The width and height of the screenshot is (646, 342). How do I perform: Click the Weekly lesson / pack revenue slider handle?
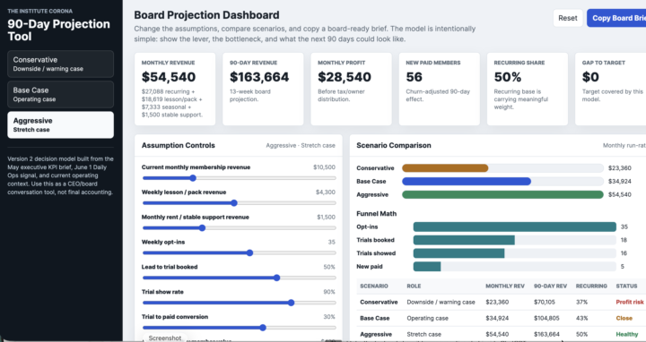click(x=234, y=203)
